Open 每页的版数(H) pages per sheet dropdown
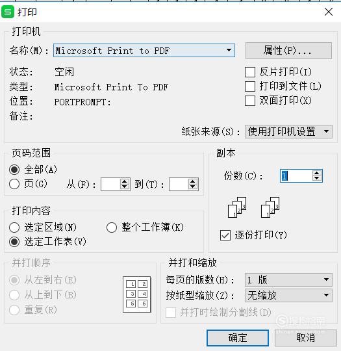The width and height of the screenshot is (341, 351). point(288,279)
